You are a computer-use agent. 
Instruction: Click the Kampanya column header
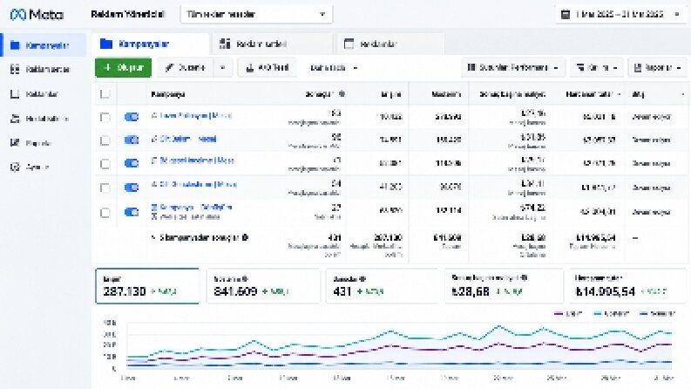(x=168, y=94)
